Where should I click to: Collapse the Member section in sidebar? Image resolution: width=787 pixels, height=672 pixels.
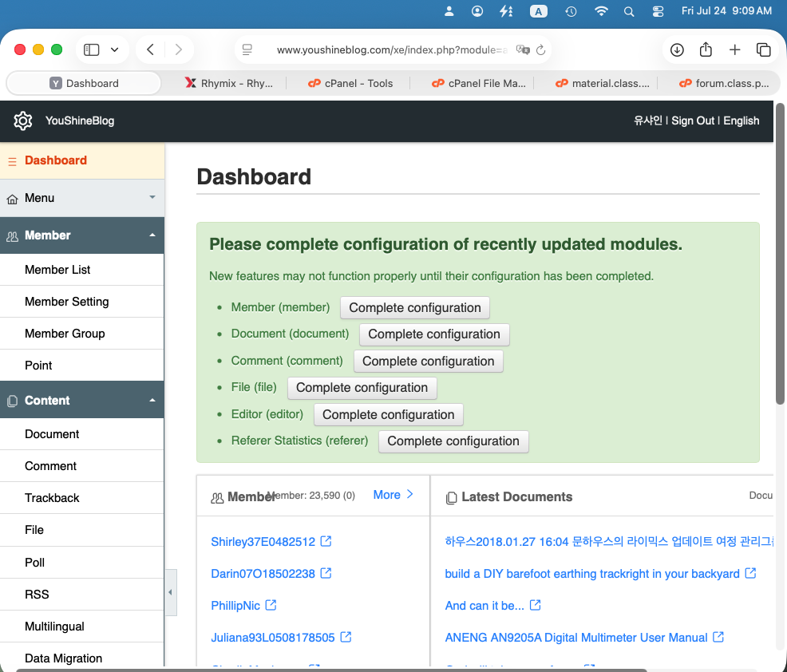[82, 235]
